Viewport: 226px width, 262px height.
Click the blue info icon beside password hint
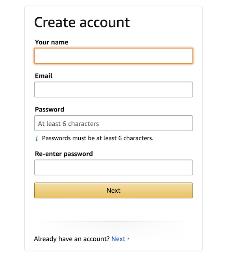(37, 139)
